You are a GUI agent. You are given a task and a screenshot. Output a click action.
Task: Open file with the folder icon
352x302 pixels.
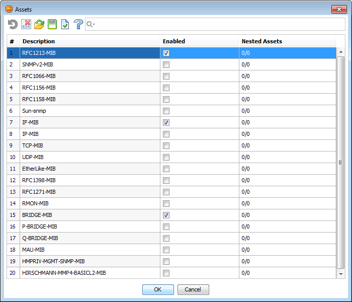coord(39,24)
